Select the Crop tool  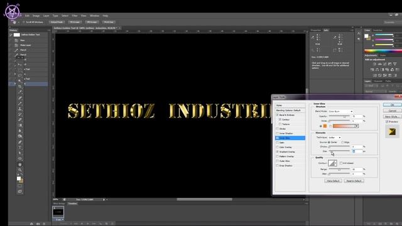coord(20,87)
